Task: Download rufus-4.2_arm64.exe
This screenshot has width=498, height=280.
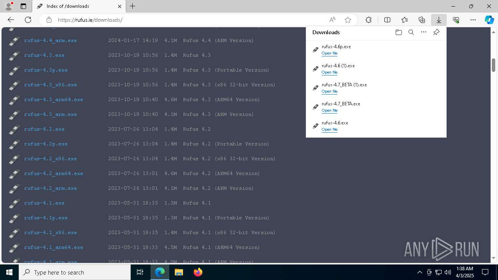Action: (54, 173)
